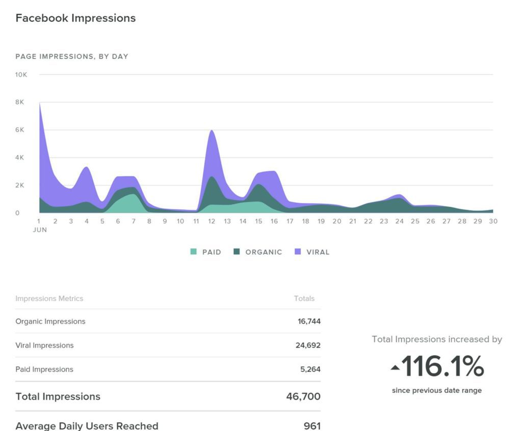Click the day 16 x-axis label
Screen dimensions: 522x431
[x=274, y=221]
